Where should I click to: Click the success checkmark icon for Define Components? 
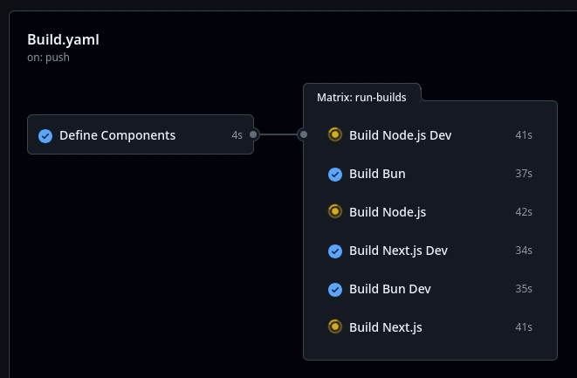pos(45,136)
